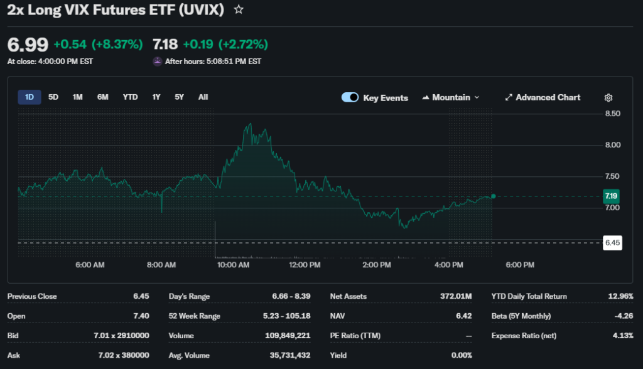Image resolution: width=643 pixels, height=369 pixels.
Task: Show the 6M chart range
Action: point(102,97)
